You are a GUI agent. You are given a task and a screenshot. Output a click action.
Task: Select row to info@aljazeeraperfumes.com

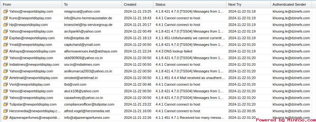click(156, 118)
